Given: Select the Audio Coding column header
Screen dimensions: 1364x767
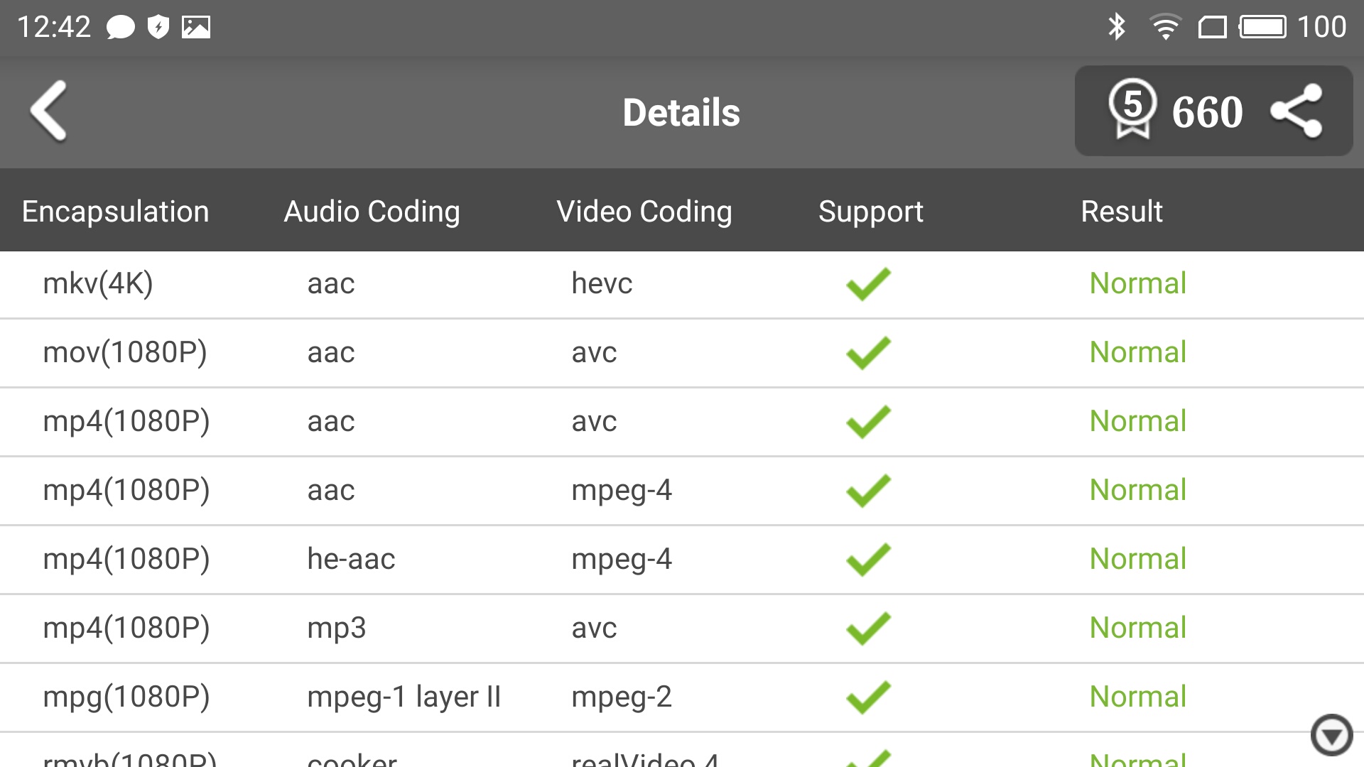Looking at the screenshot, I should pyautogui.click(x=372, y=212).
